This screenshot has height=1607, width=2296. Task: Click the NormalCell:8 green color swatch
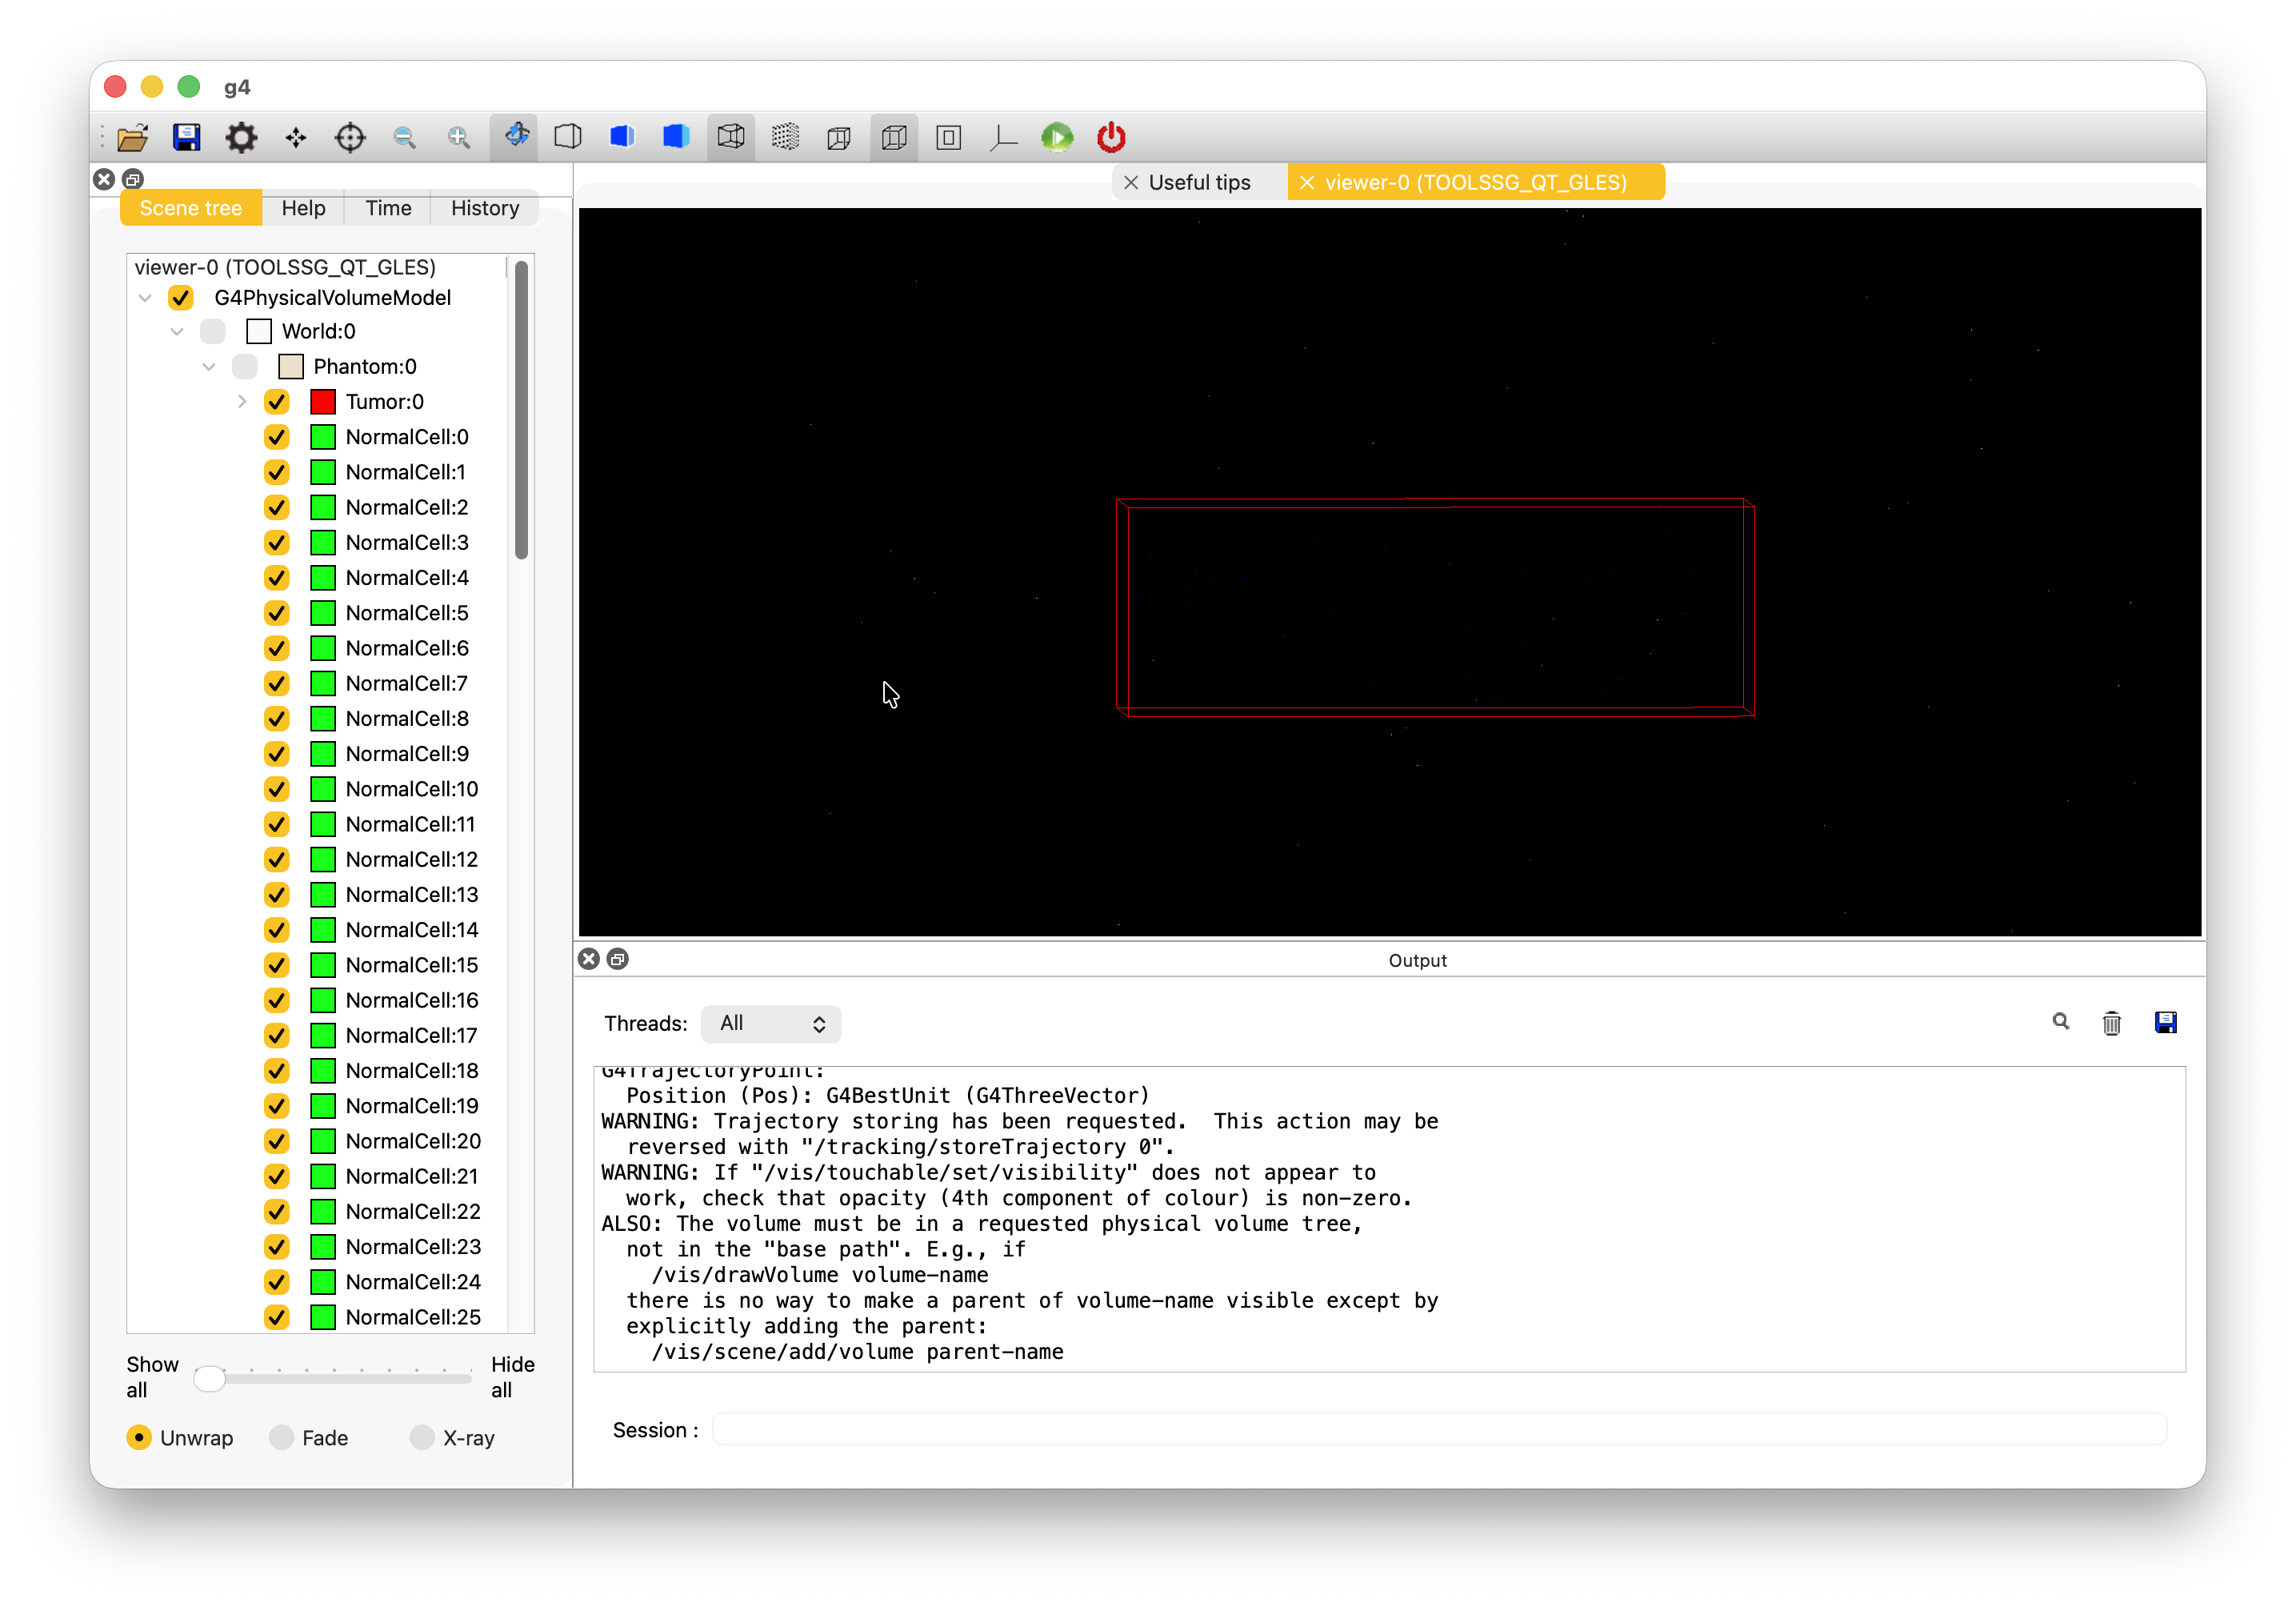[x=322, y=719]
